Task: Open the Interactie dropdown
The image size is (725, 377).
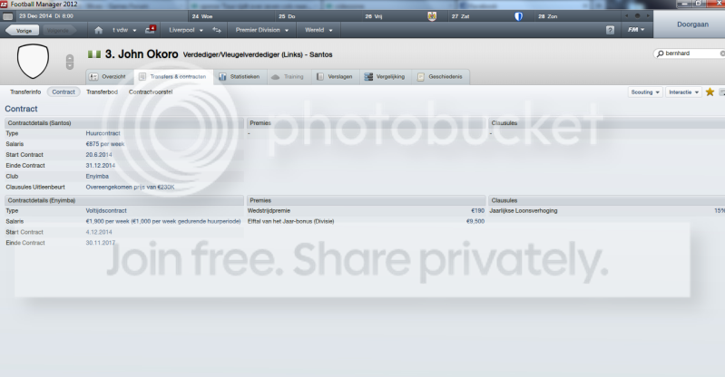Action: click(683, 92)
